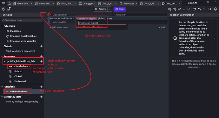The width and height of the screenshot is (219, 118).
Task: Focus the Choose an object input
Action: point(102,23)
